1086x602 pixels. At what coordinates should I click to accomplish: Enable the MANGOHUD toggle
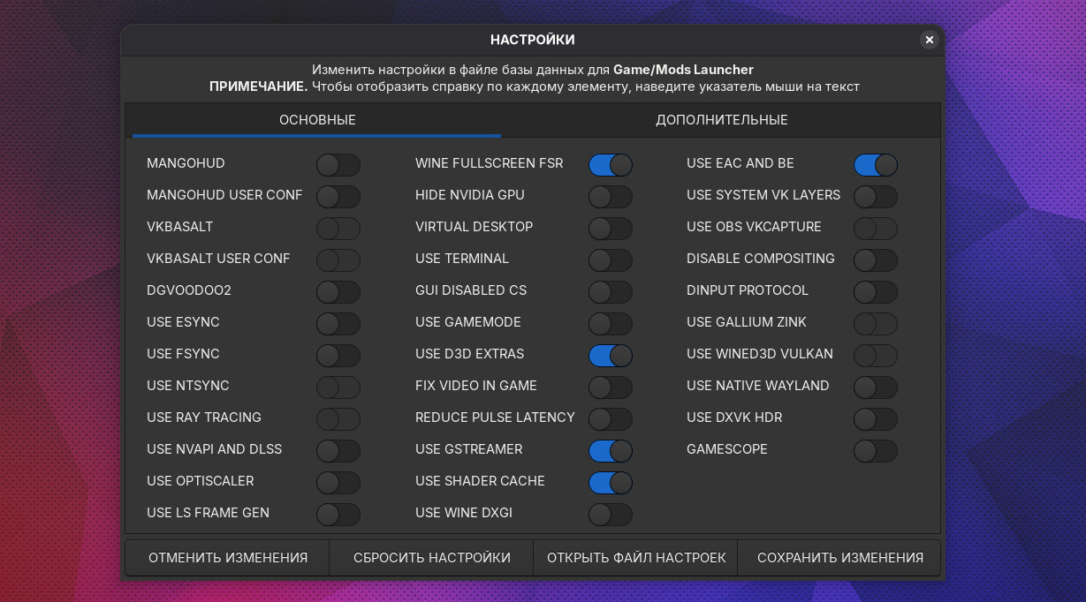click(338, 164)
